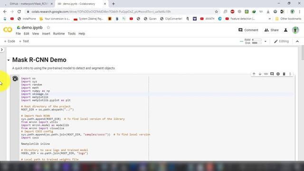Move the cell up with the up arrow
The height and width of the screenshot is (171, 304).
254,74
